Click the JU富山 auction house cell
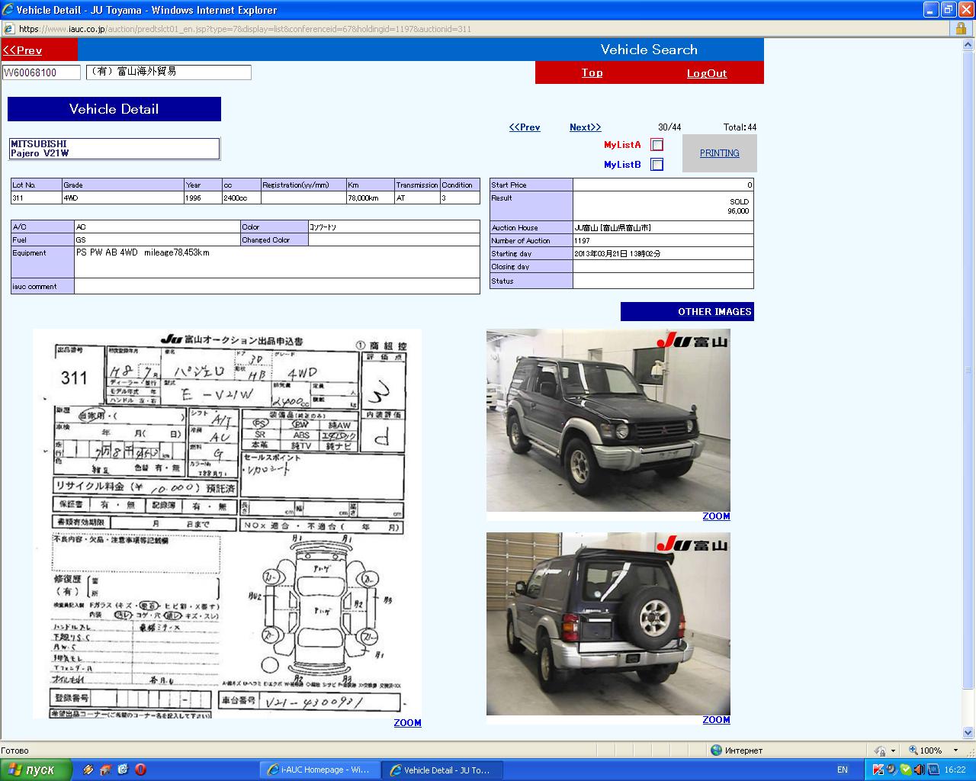 click(x=663, y=228)
